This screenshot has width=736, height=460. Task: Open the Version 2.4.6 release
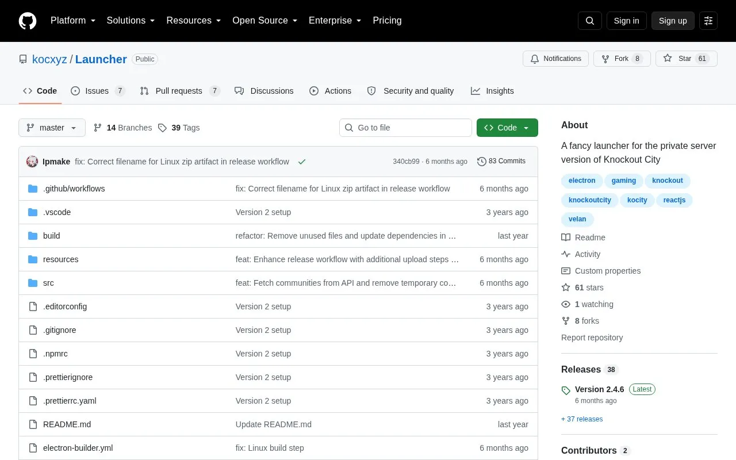[599, 389]
